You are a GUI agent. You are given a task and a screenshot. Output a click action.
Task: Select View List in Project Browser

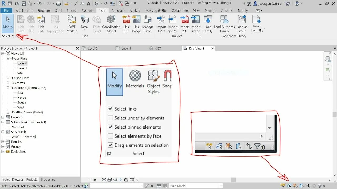tap(18, 127)
